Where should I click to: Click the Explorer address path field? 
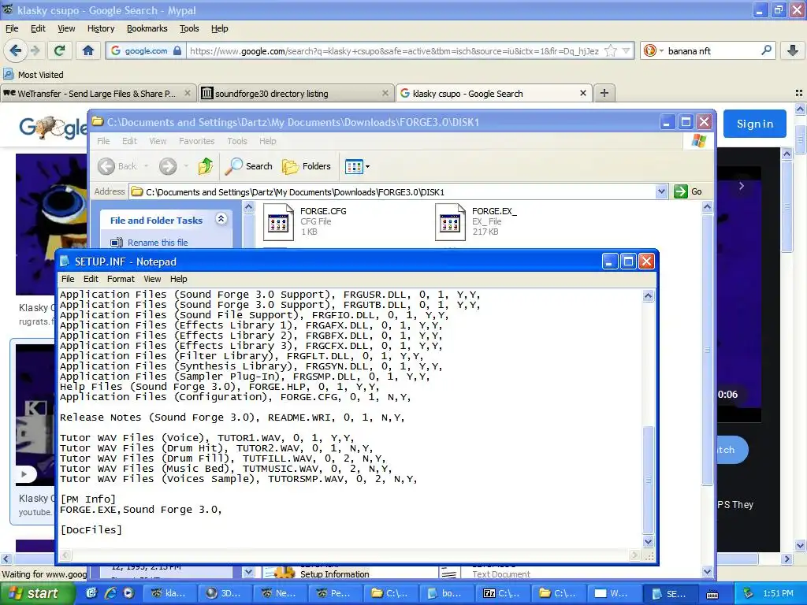tap(392, 192)
